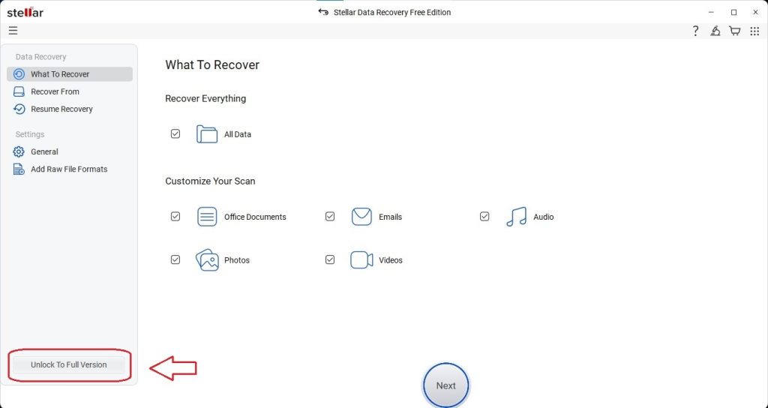Click Unlock To Full Version button
The width and height of the screenshot is (768, 408).
click(x=68, y=364)
